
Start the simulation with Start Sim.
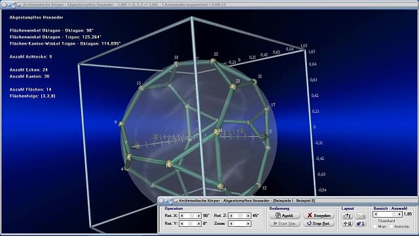point(285,224)
